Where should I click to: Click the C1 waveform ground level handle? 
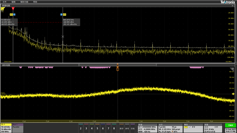tap(3, 94)
